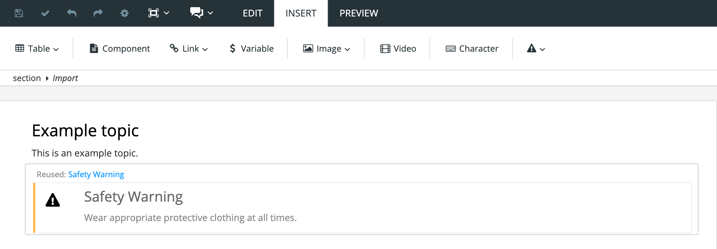Open the reused Safety Warning link
This screenshot has width=717, height=249.
96,174
